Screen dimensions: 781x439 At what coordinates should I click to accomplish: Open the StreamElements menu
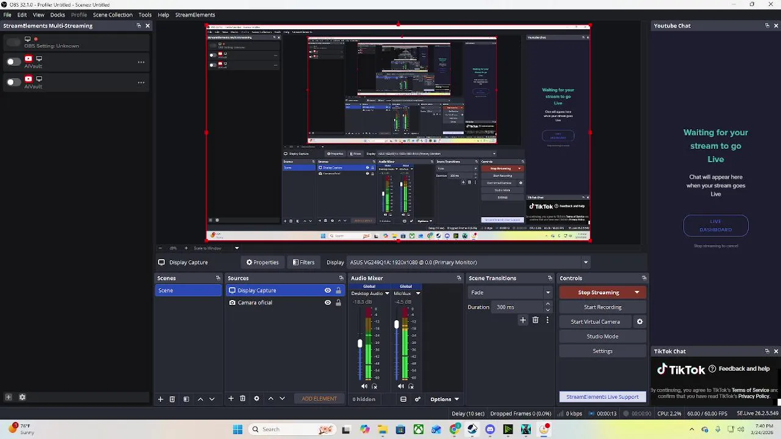point(195,15)
